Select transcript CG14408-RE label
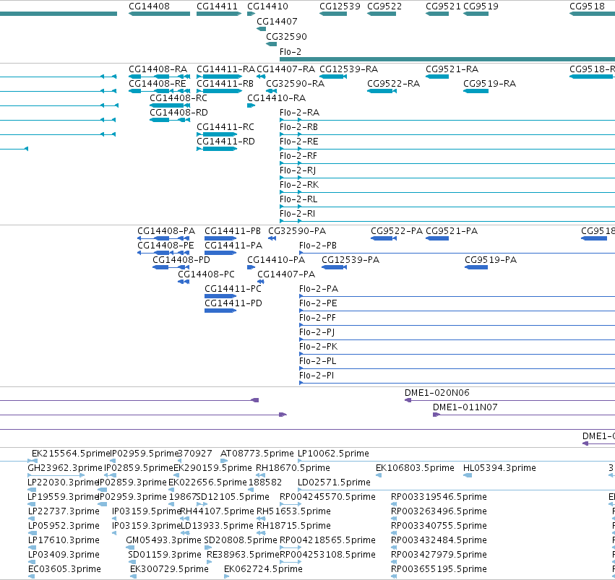 tap(158, 84)
